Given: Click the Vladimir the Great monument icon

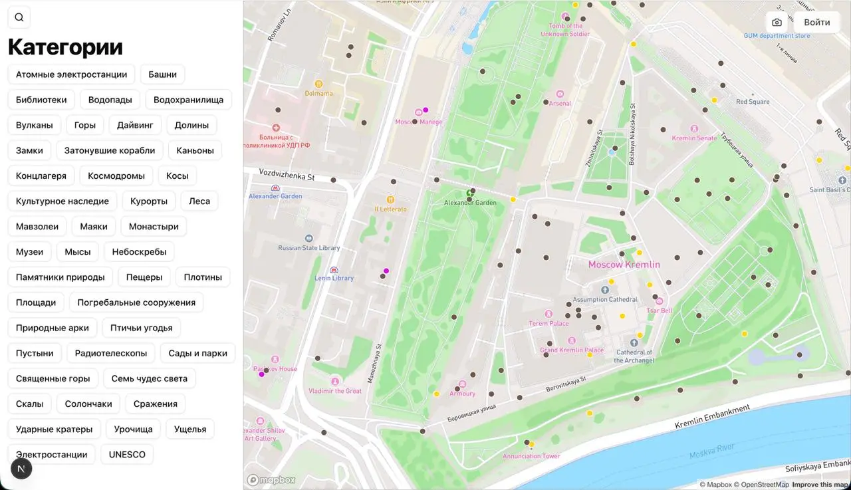Looking at the screenshot, I should point(335,382).
